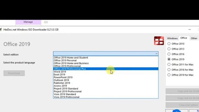Select Excel 2019 from the list
199x112 pixels.
[106, 75]
